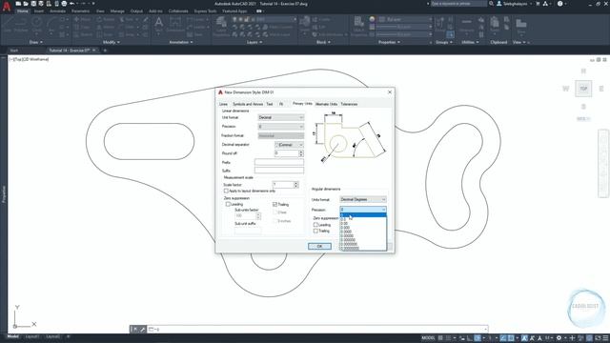Toggle Apply to layout dimensions only checkbox
Viewport: 610px width, 343px height.
[226, 191]
